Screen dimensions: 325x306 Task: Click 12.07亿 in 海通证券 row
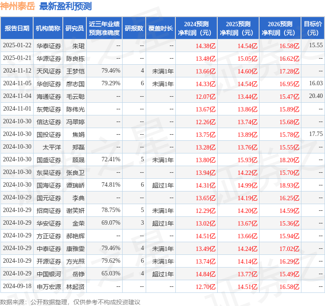tap(205, 97)
